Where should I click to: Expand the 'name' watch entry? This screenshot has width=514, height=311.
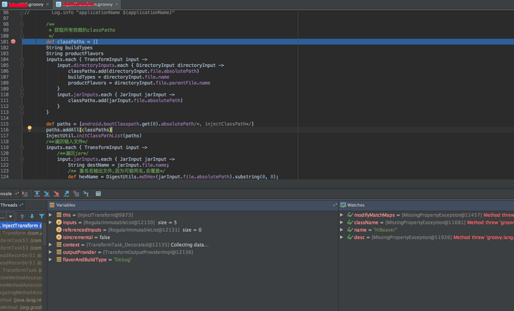(342, 230)
